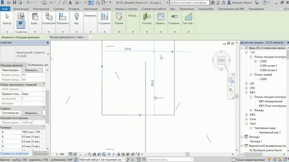Viewport: 289px width, 162px height.
Task: Switch to the Конструкция ribbon tab
Action: pyautogui.click(x=41, y=9)
